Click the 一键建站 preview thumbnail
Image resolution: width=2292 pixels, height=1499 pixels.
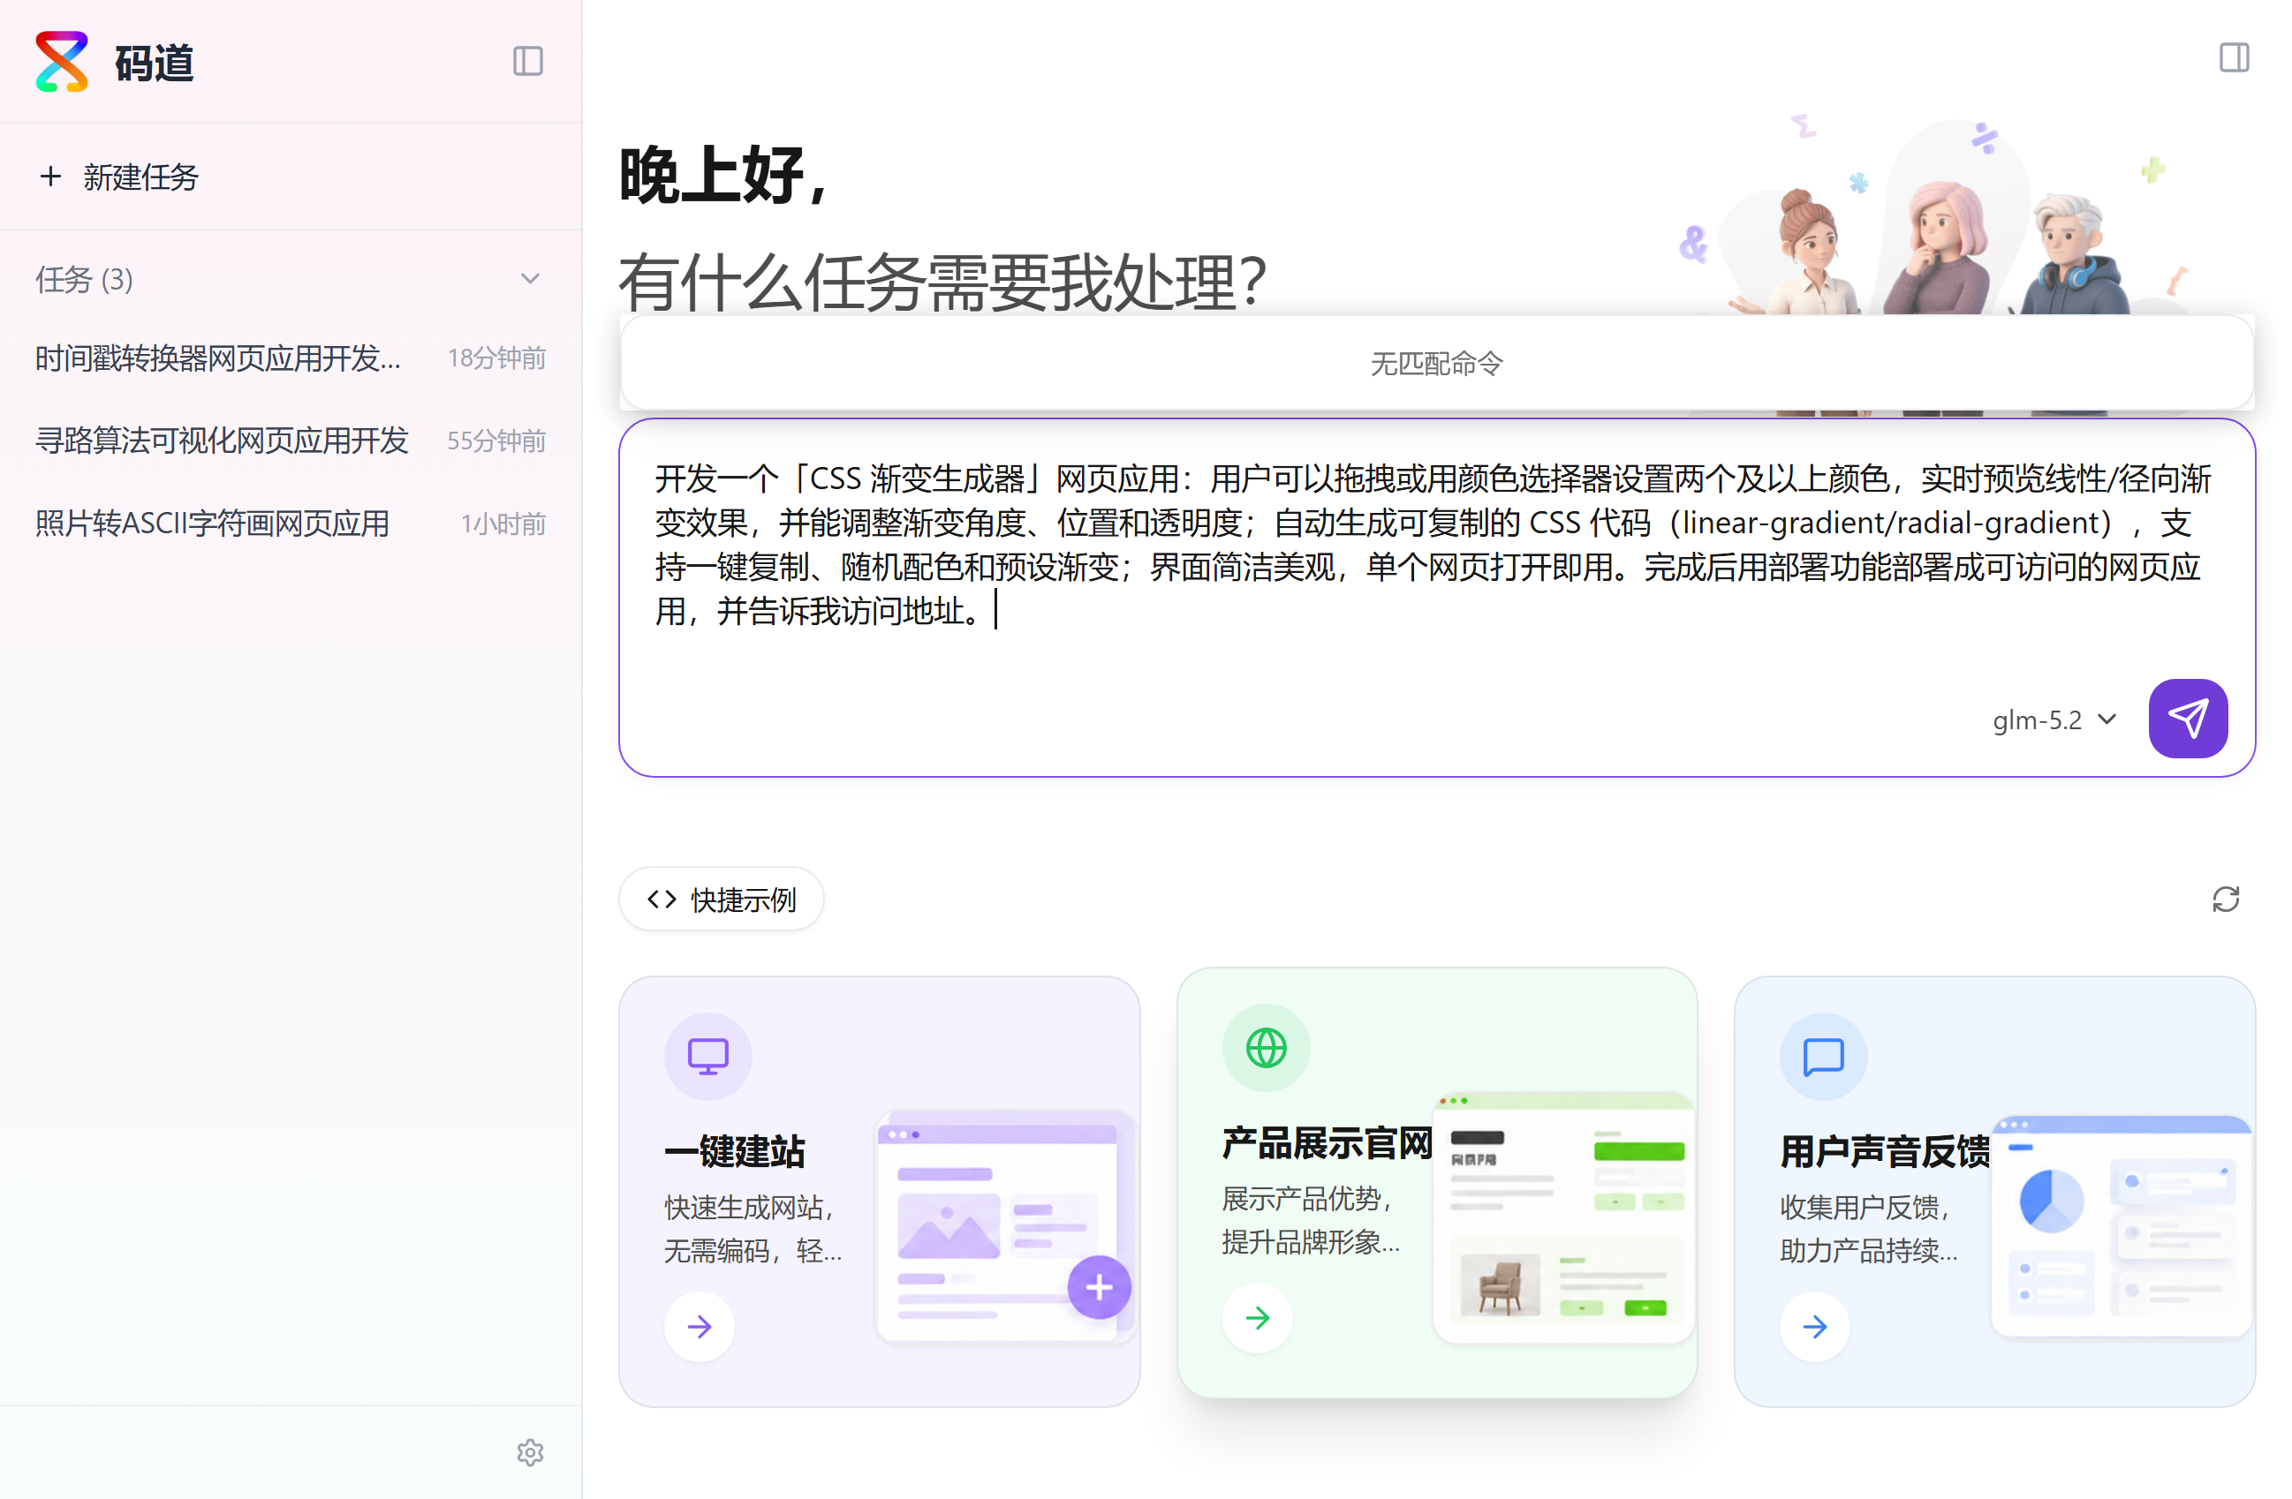click(1005, 1226)
